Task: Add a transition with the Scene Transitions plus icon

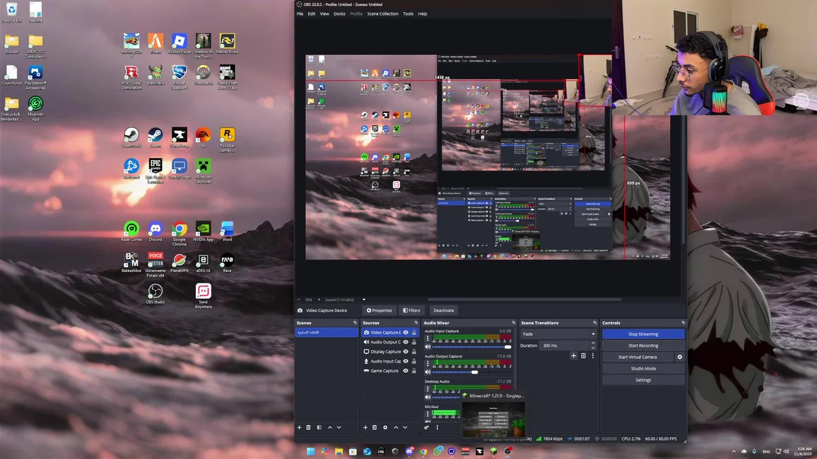Action: [574, 356]
